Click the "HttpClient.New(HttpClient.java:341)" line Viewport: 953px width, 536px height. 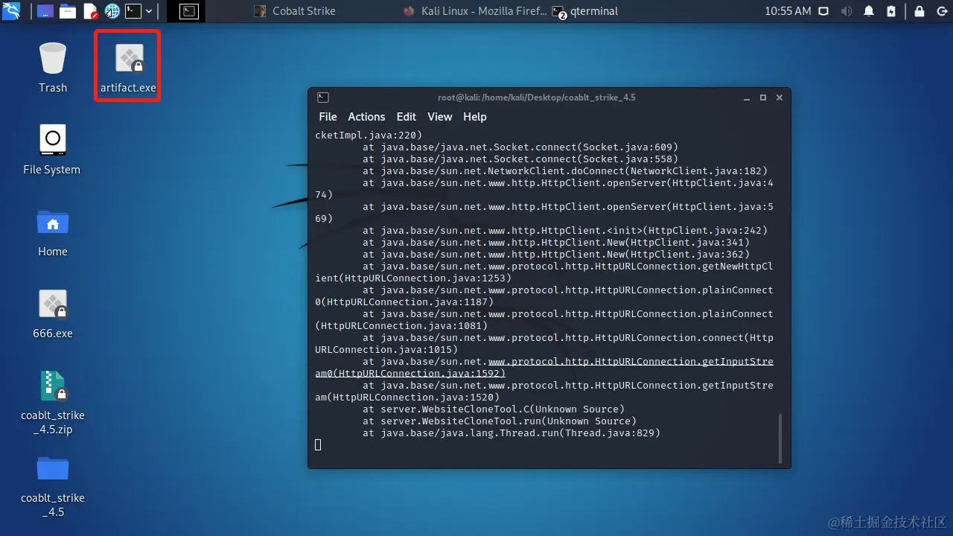(556, 242)
